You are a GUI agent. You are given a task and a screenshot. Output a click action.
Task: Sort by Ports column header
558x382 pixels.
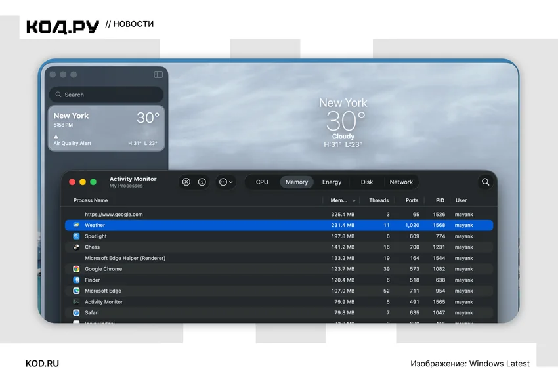point(412,200)
